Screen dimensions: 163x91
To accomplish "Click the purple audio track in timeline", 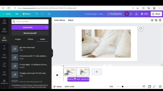I will tap(78, 79).
